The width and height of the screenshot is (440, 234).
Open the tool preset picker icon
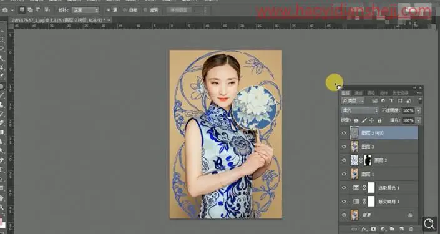click(6, 11)
